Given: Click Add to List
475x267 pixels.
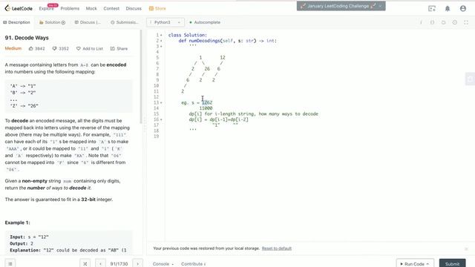Looking at the screenshot, I should pos(89,48).
